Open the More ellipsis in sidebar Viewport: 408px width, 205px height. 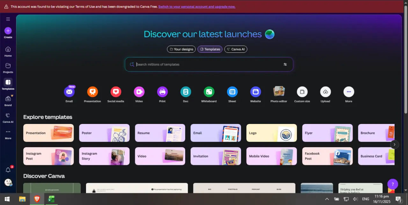pyautogui.click(x=8, y=134)
